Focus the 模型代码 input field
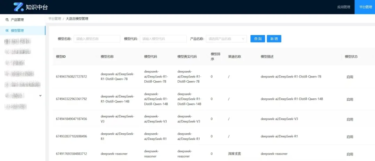The width and height of the screenshot is (375, 161). 163,39
